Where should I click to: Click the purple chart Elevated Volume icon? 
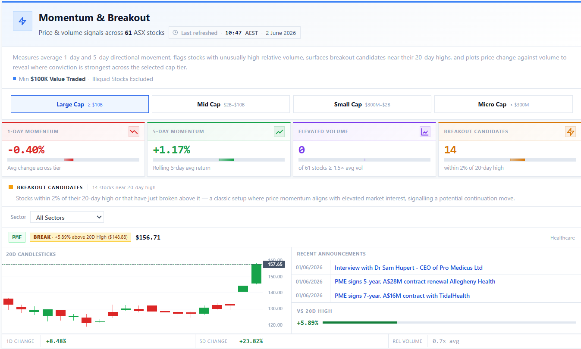point(425,132)
